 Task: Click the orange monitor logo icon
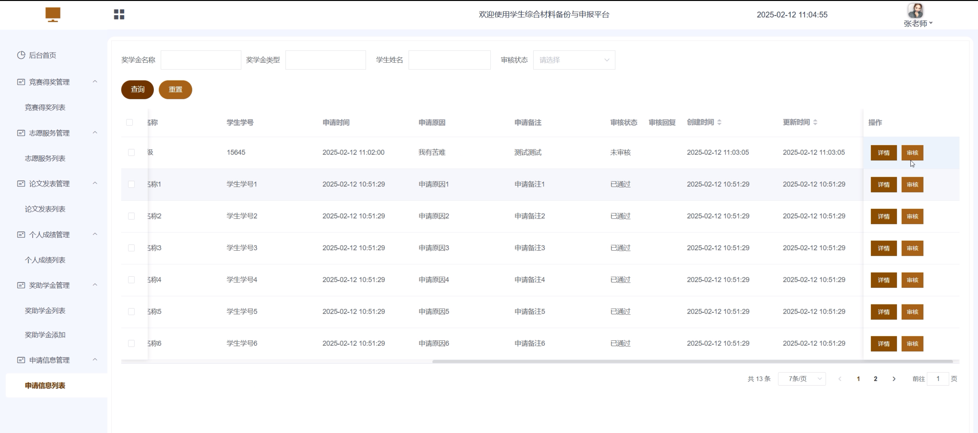pos(53,14)
